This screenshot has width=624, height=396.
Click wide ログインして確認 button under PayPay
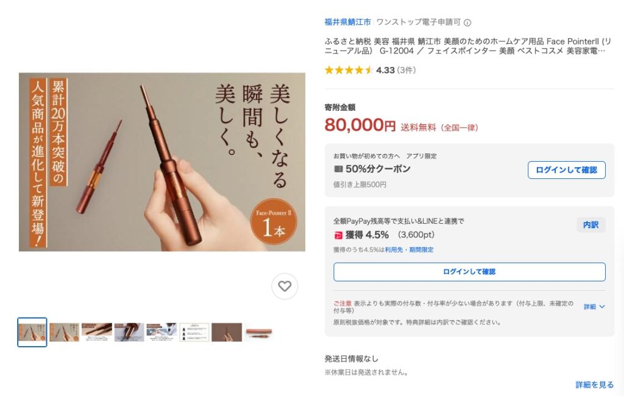(x=469, y=272)
